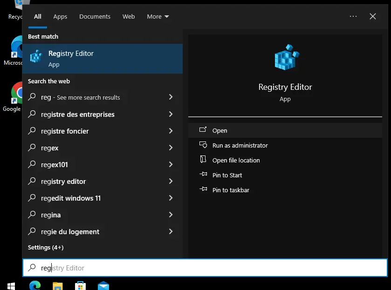Click the 'Registry Editor' title in preview pane
The image size is (391, 290).
coord(285,87)
